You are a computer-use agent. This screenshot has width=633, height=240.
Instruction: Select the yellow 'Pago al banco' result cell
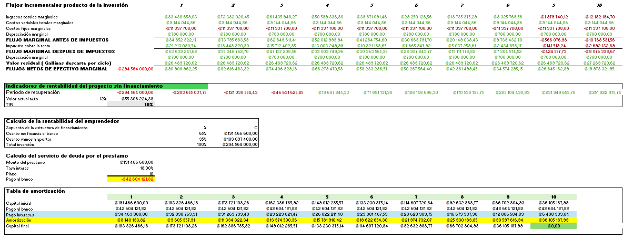(x=130, y=180)
